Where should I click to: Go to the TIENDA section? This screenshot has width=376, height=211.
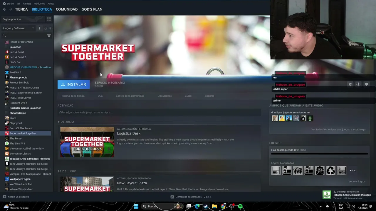(x=21, y=9)
